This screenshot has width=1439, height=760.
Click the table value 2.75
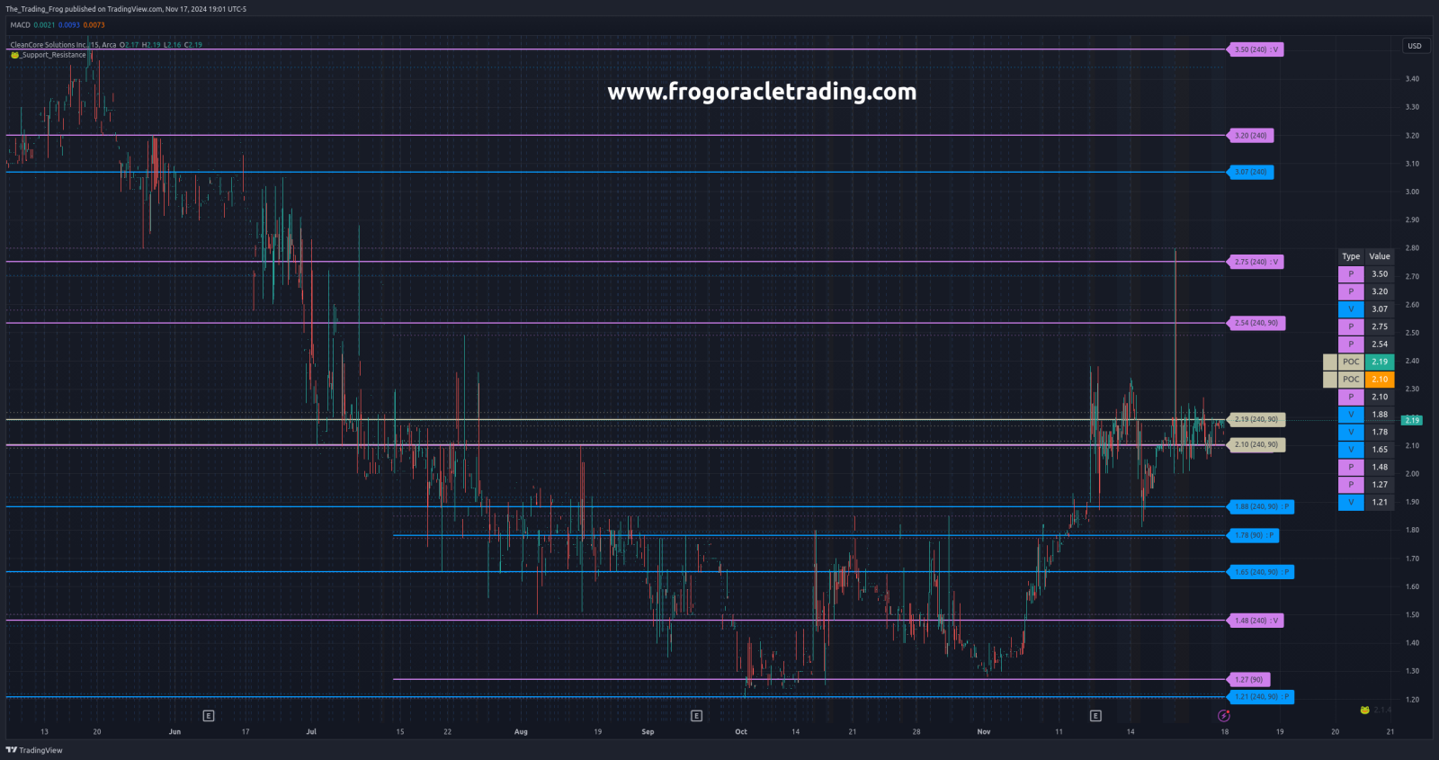point(1380,326)
